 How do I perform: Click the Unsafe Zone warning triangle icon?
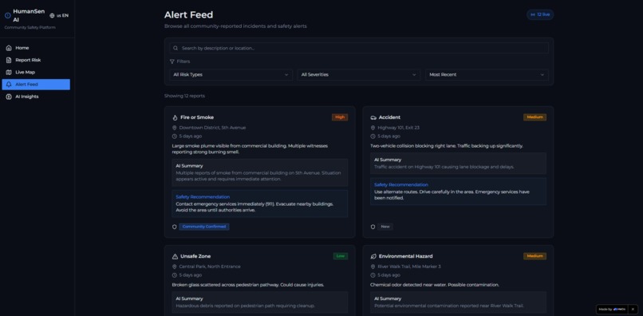point(175,256)
